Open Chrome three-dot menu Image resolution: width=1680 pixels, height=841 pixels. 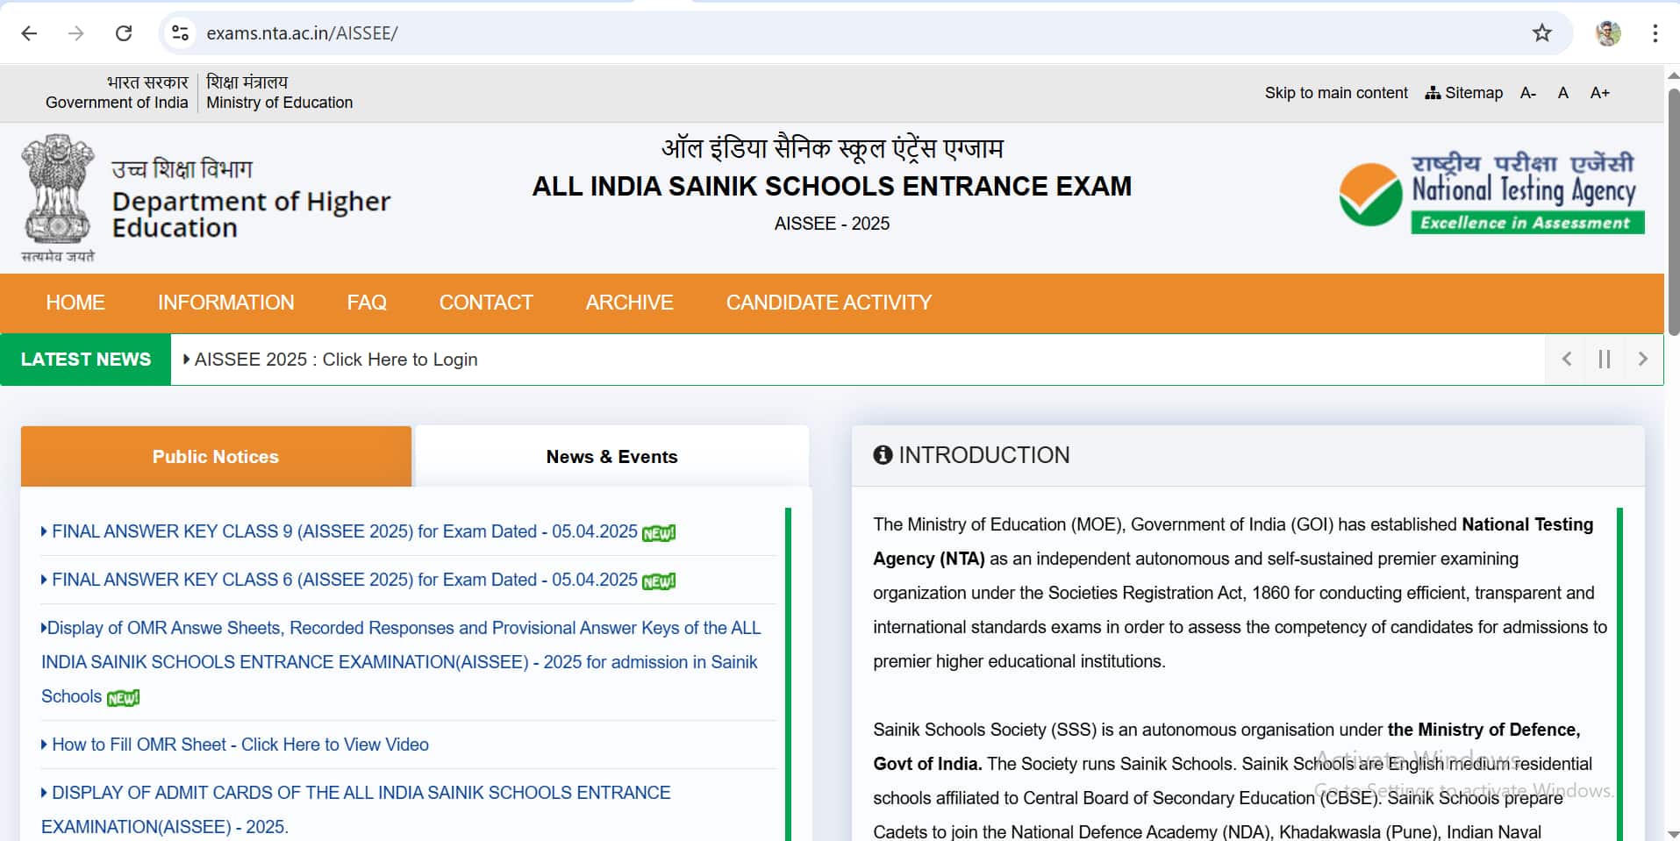pos(1655,33)
